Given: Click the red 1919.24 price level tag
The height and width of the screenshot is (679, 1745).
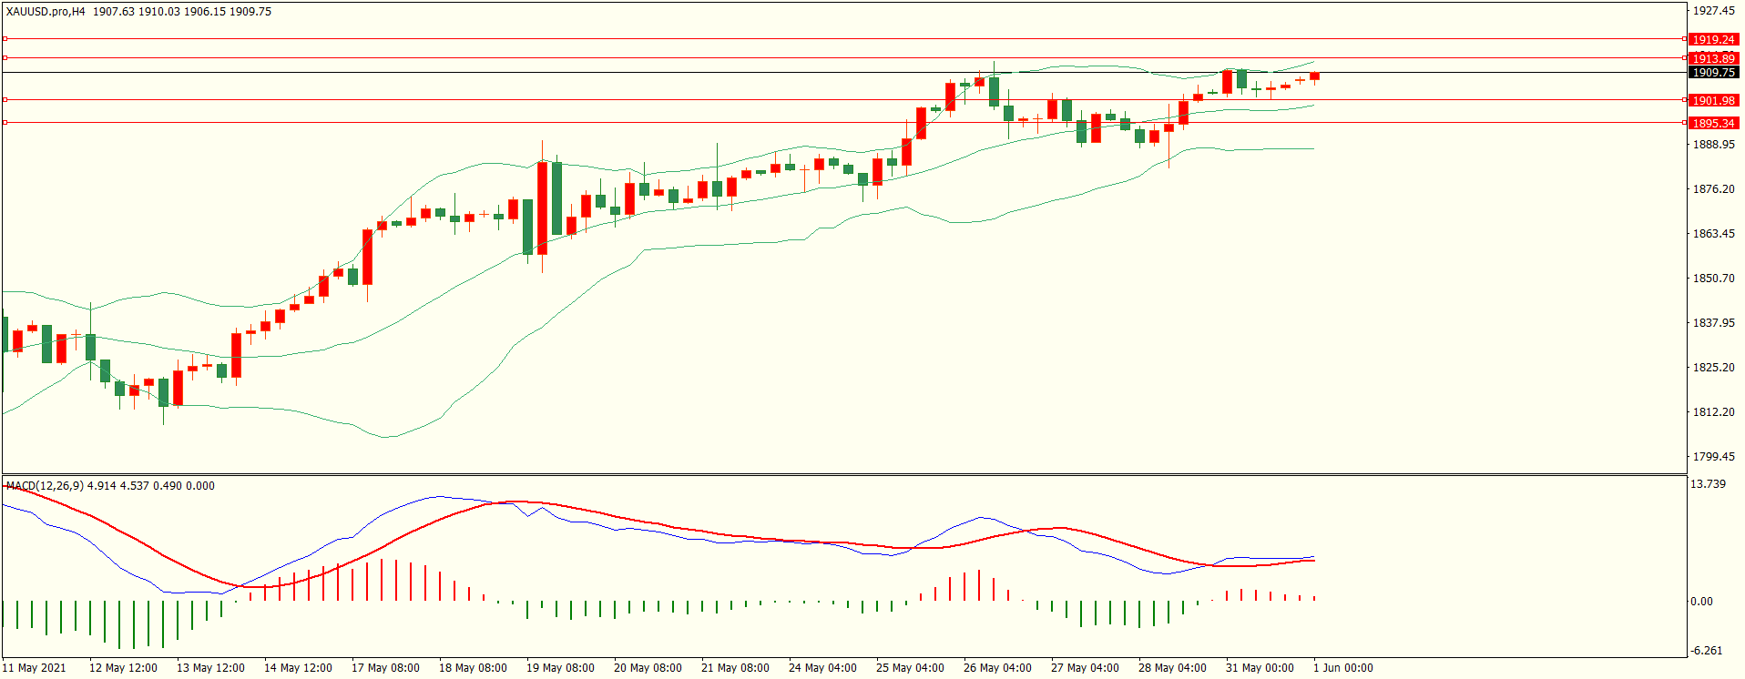Looking at the screenshot, I should pos(1713,40).
